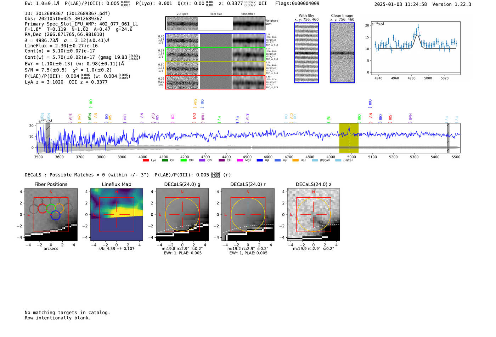Click the timestamp 2025-01-03 11:24:58
The width and height of the screenshot is (496, 337).
click(401, 4)
